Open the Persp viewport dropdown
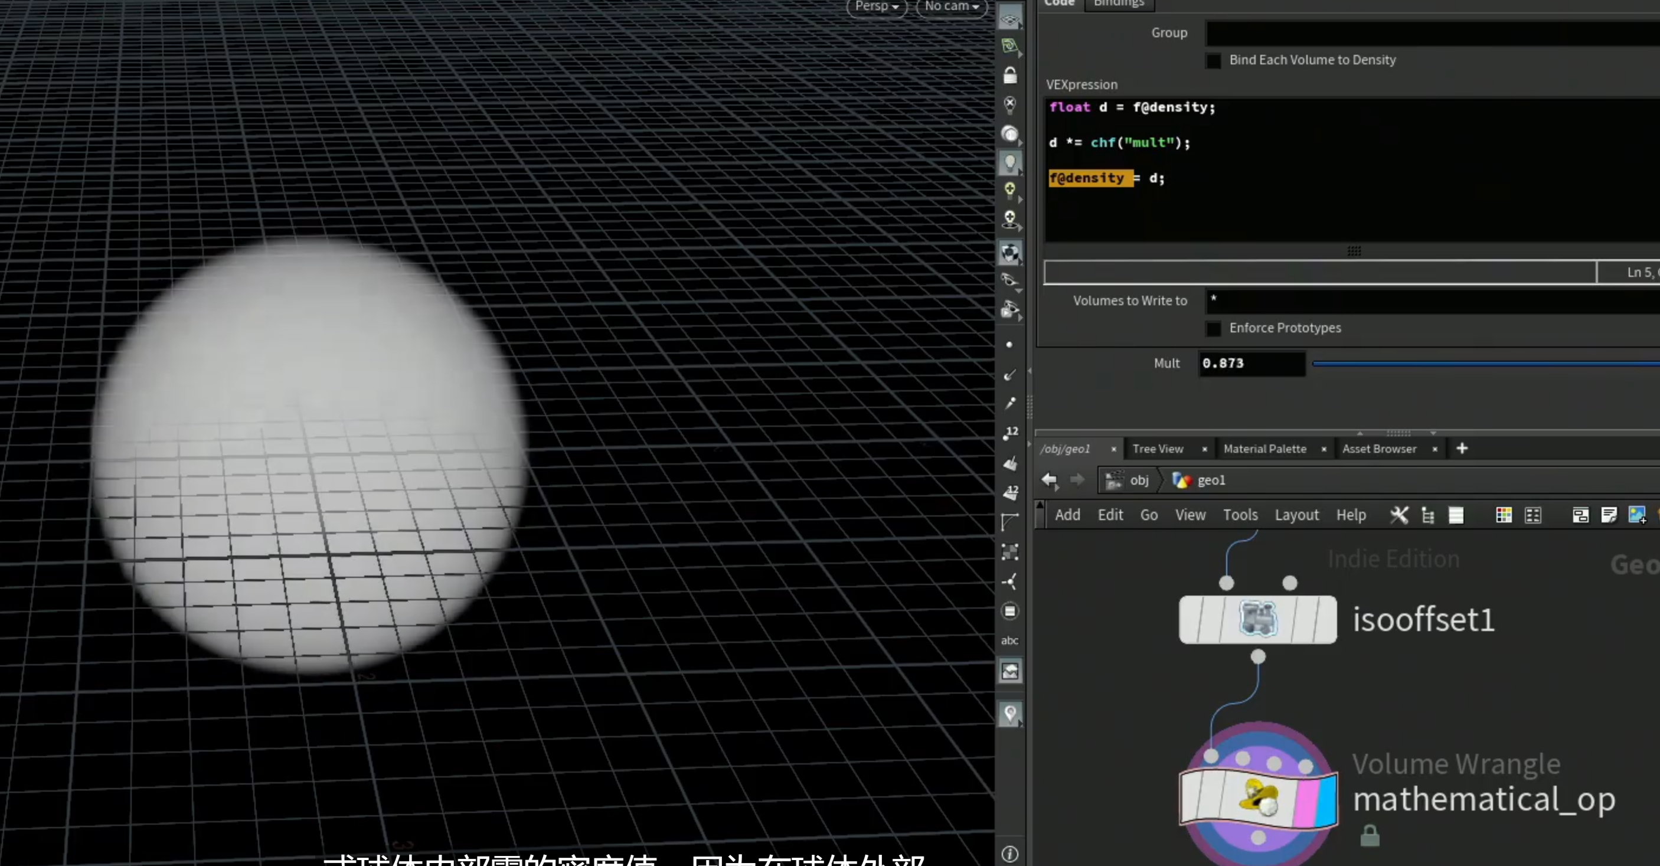Screen dimensions: 1660x866 click(x=877, y=6)
